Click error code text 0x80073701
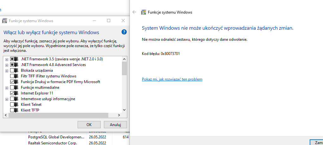 pyautogui.click(x=169, y=54)
